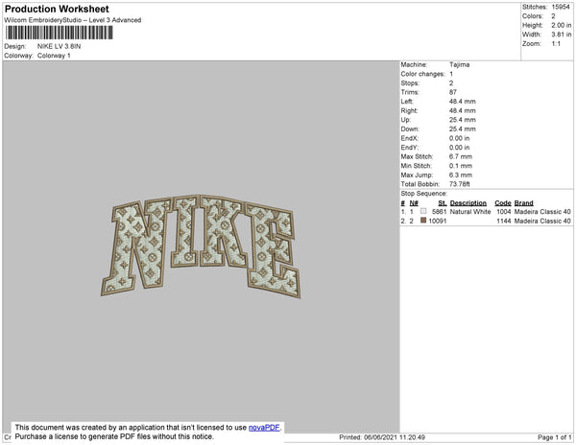
Task: Select the Max Jump value 6.3 mm
Action: (x=460, y=175)
